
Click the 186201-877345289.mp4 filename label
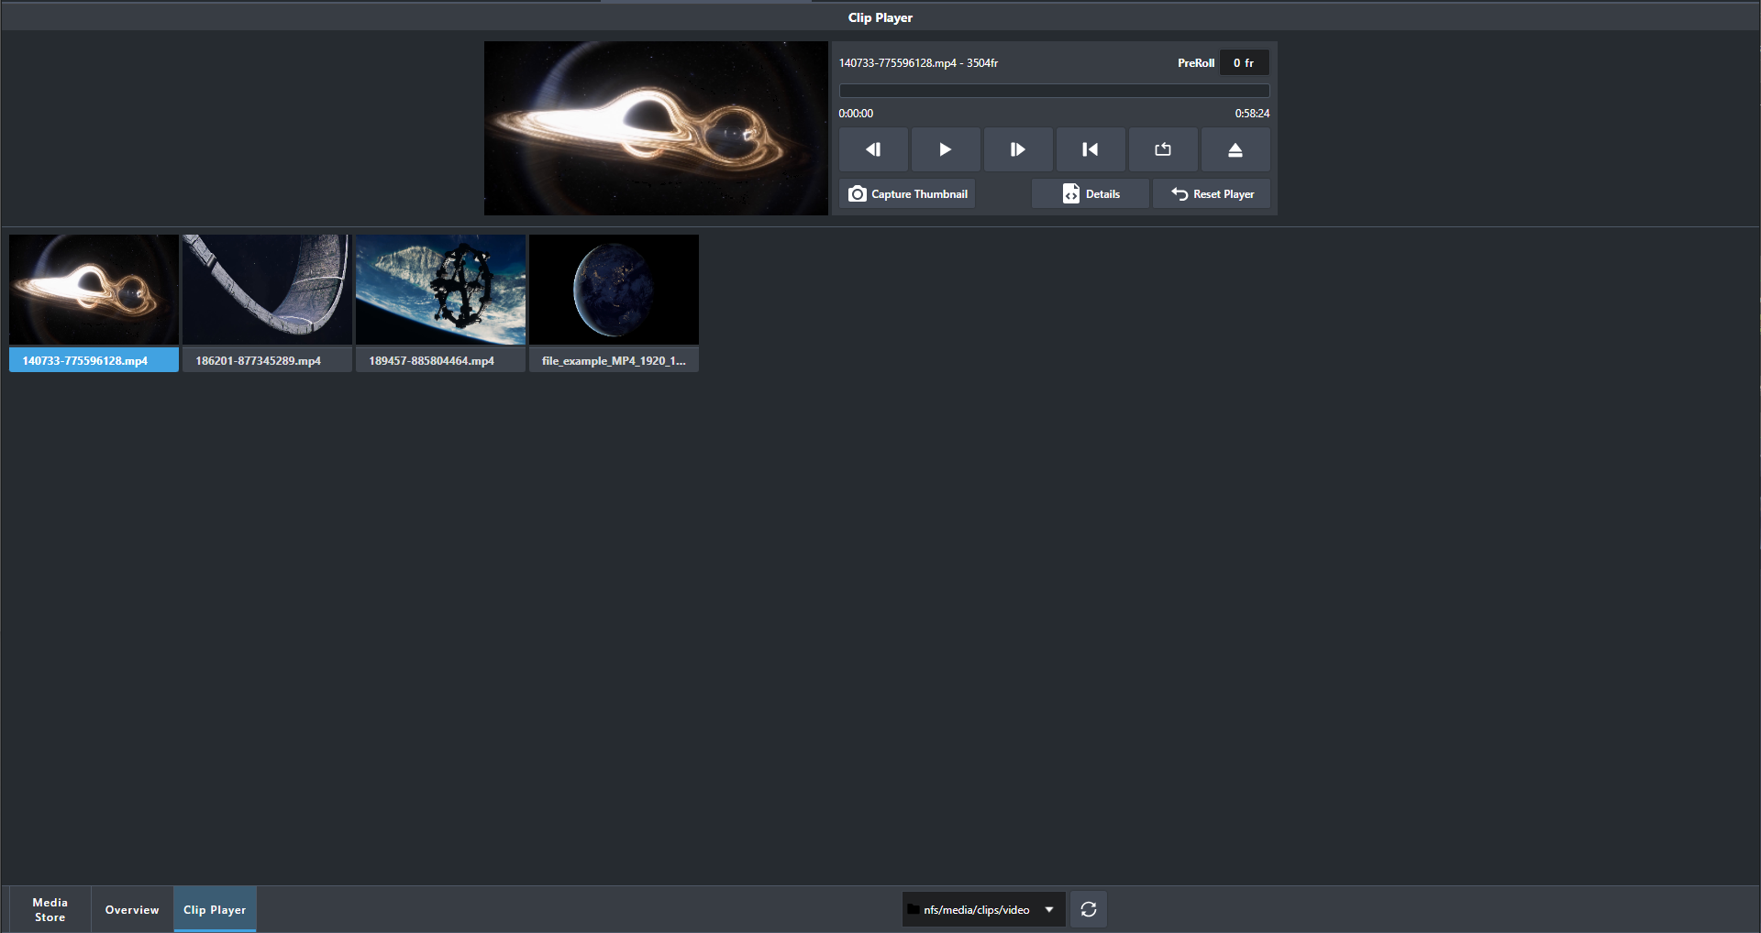267,360
